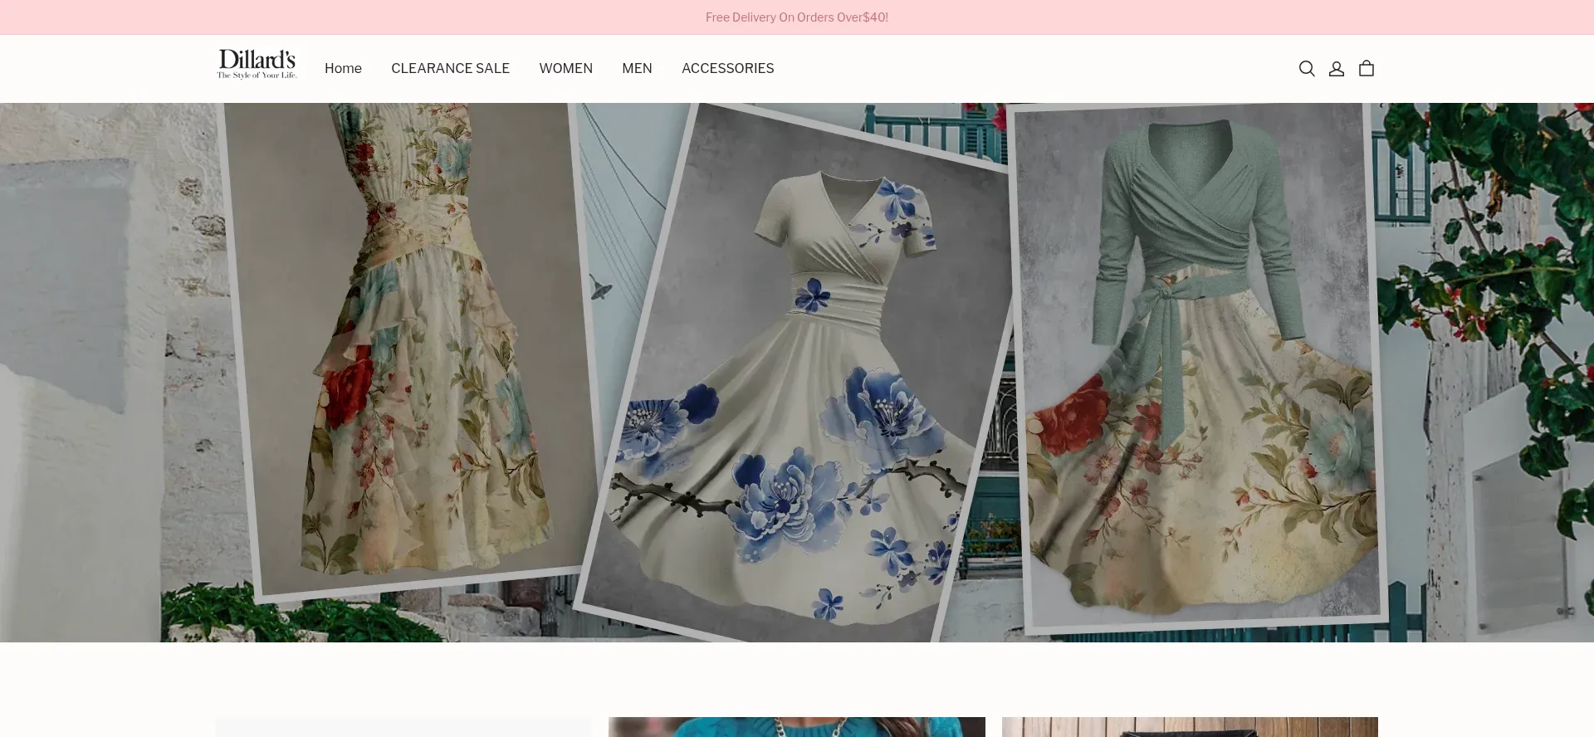Open the account profile icon
Viewport: 1594px width, 737px height.
(x=1337, y=69)
